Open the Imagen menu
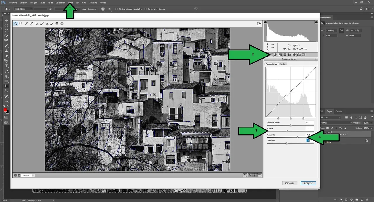The image size is (374, 202). pos(34,3)
